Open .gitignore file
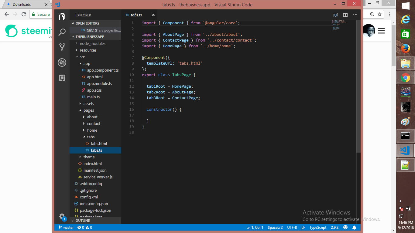 click(x=95, y=190)
